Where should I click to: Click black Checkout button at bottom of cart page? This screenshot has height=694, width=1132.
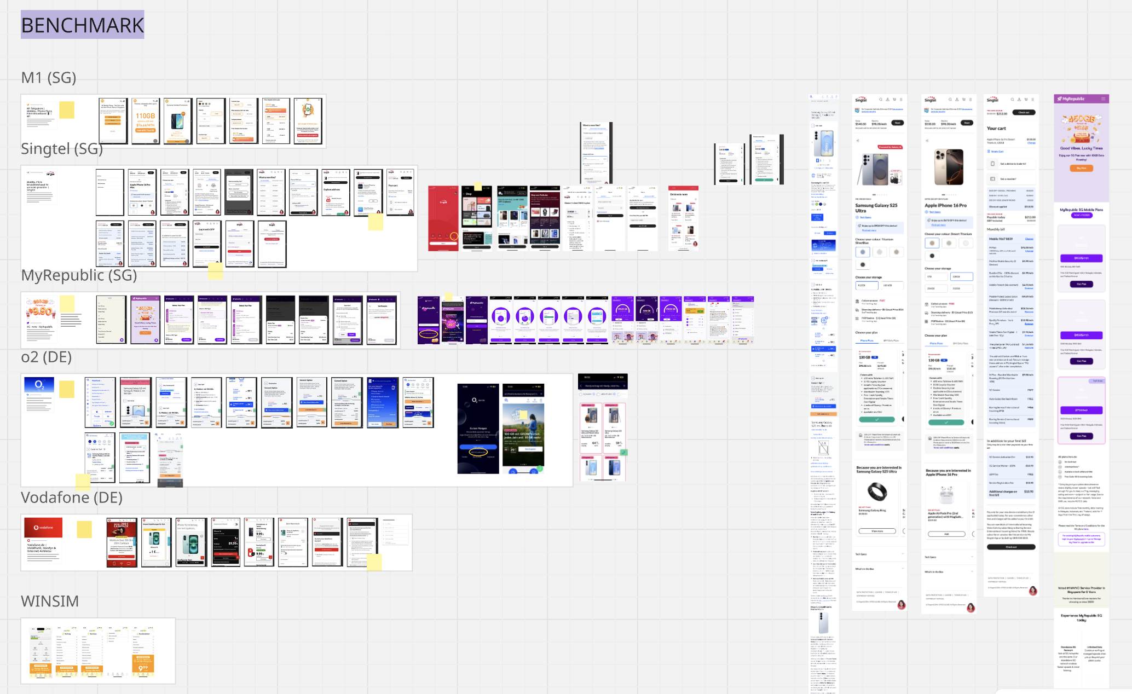click(1011, 547)
